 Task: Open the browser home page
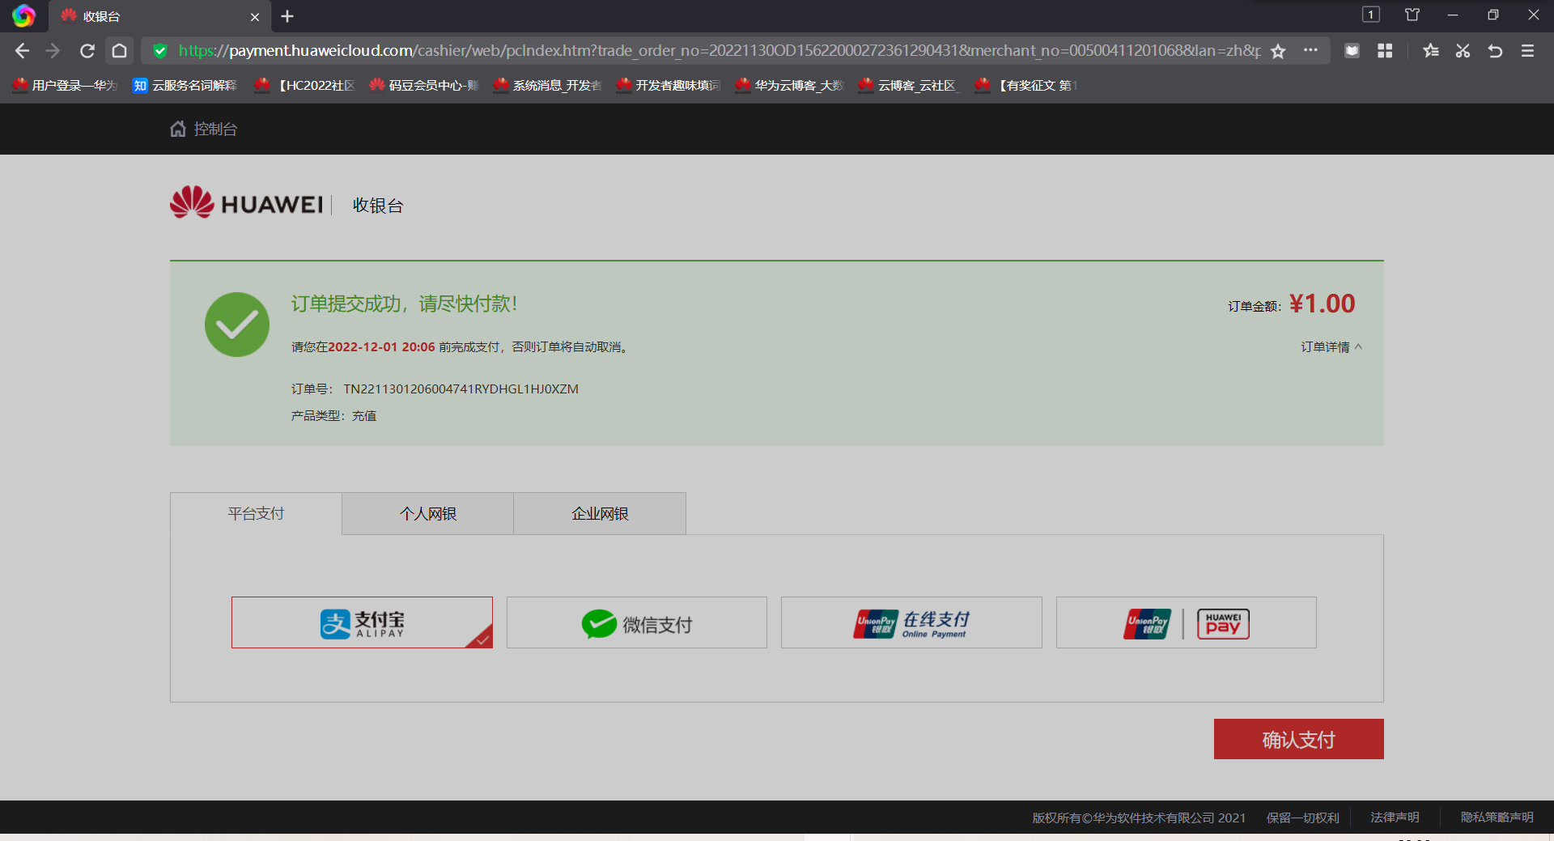[x=119, y=51]
